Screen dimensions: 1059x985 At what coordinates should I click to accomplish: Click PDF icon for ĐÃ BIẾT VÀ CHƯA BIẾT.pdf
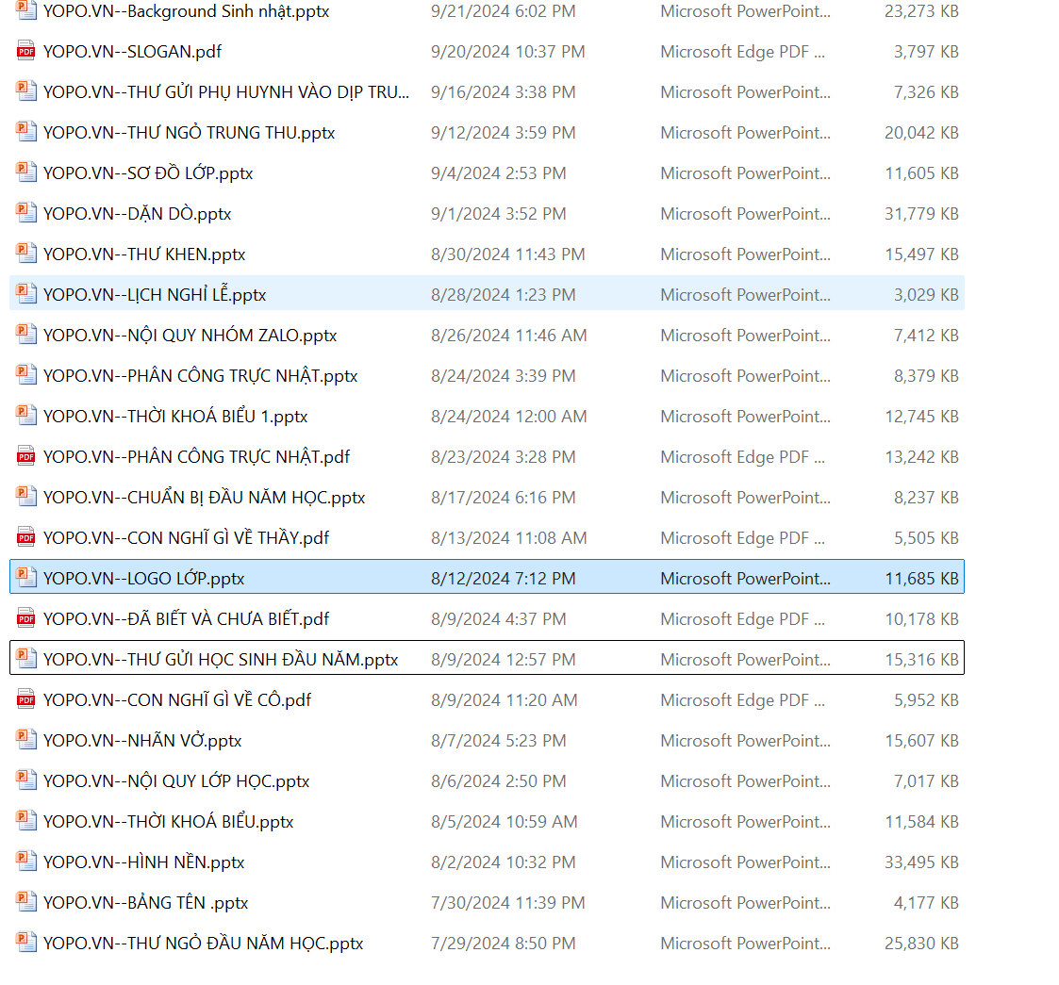point(26,619)
